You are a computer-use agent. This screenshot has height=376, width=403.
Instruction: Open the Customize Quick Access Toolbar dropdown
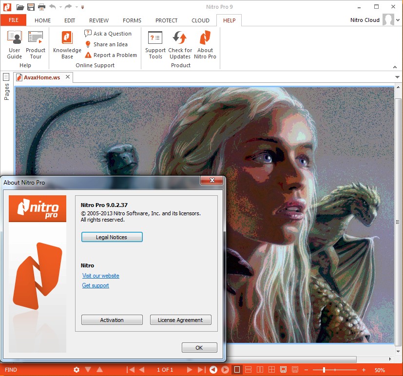pos(82,7)
